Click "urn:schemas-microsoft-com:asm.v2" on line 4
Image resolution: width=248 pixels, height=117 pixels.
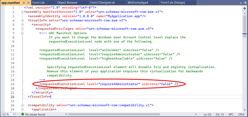coord(93,20)
